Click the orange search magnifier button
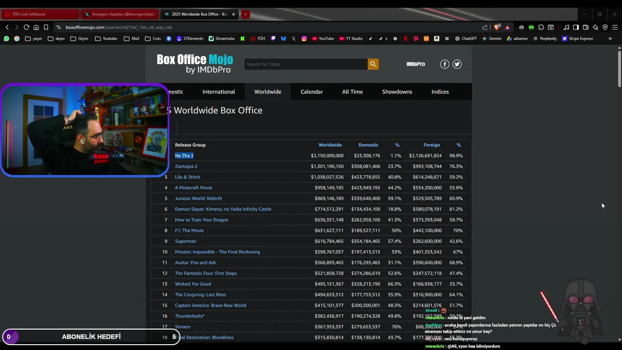622x350 pixels. 373,64
